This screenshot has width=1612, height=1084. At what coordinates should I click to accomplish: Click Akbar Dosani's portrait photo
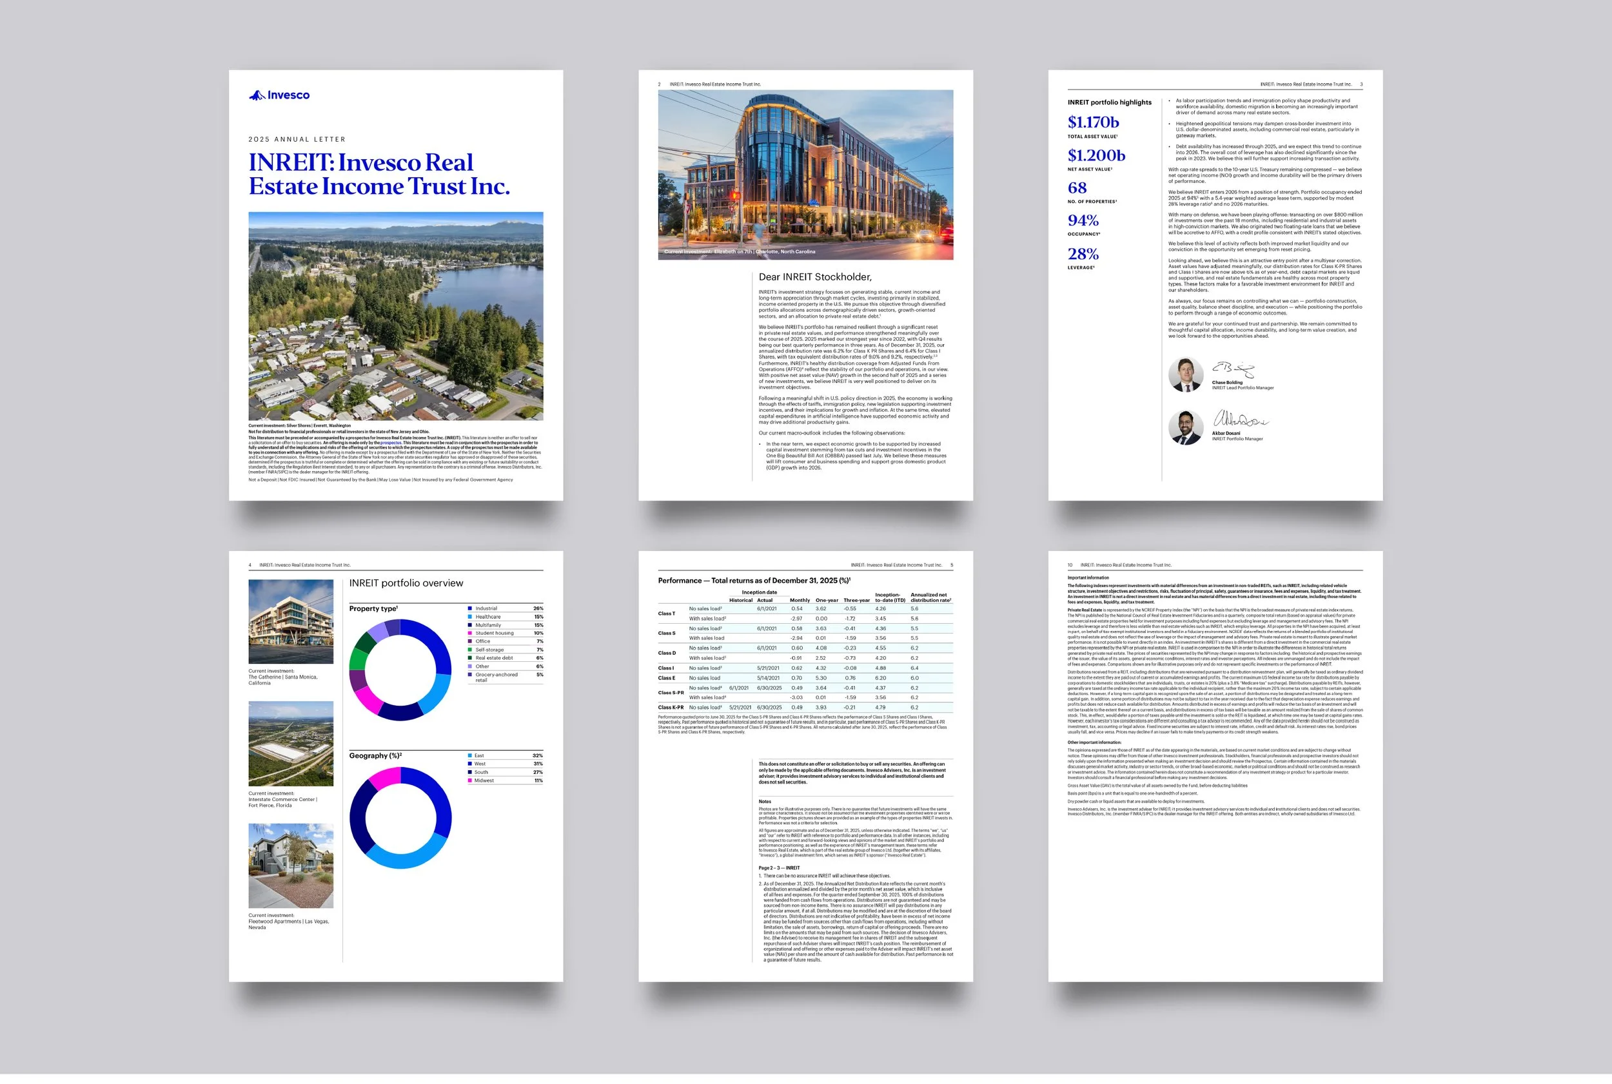pos(1185,428)
